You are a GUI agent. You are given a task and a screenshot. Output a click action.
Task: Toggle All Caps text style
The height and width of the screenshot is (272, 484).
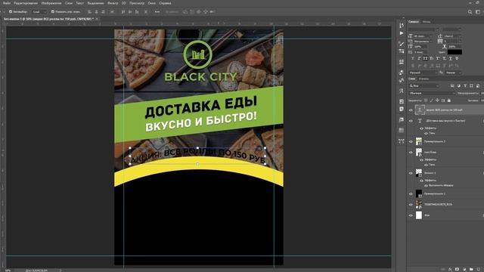(x=425, y=59)
